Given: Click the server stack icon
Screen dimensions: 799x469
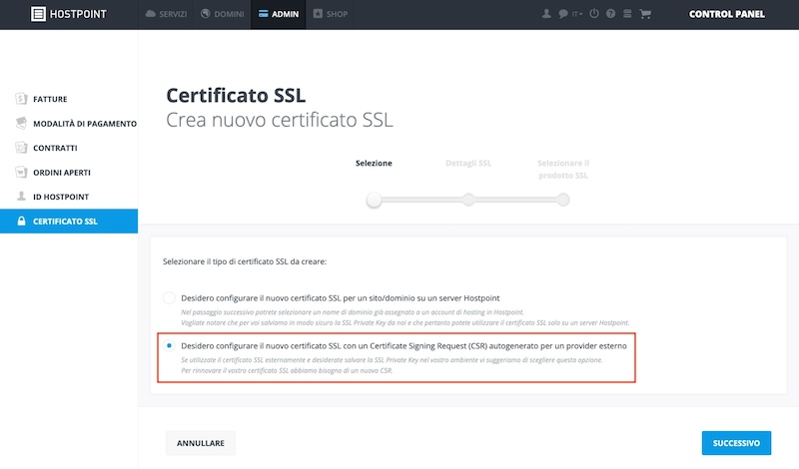Looking at the screenshot, I should click(627, 14).
